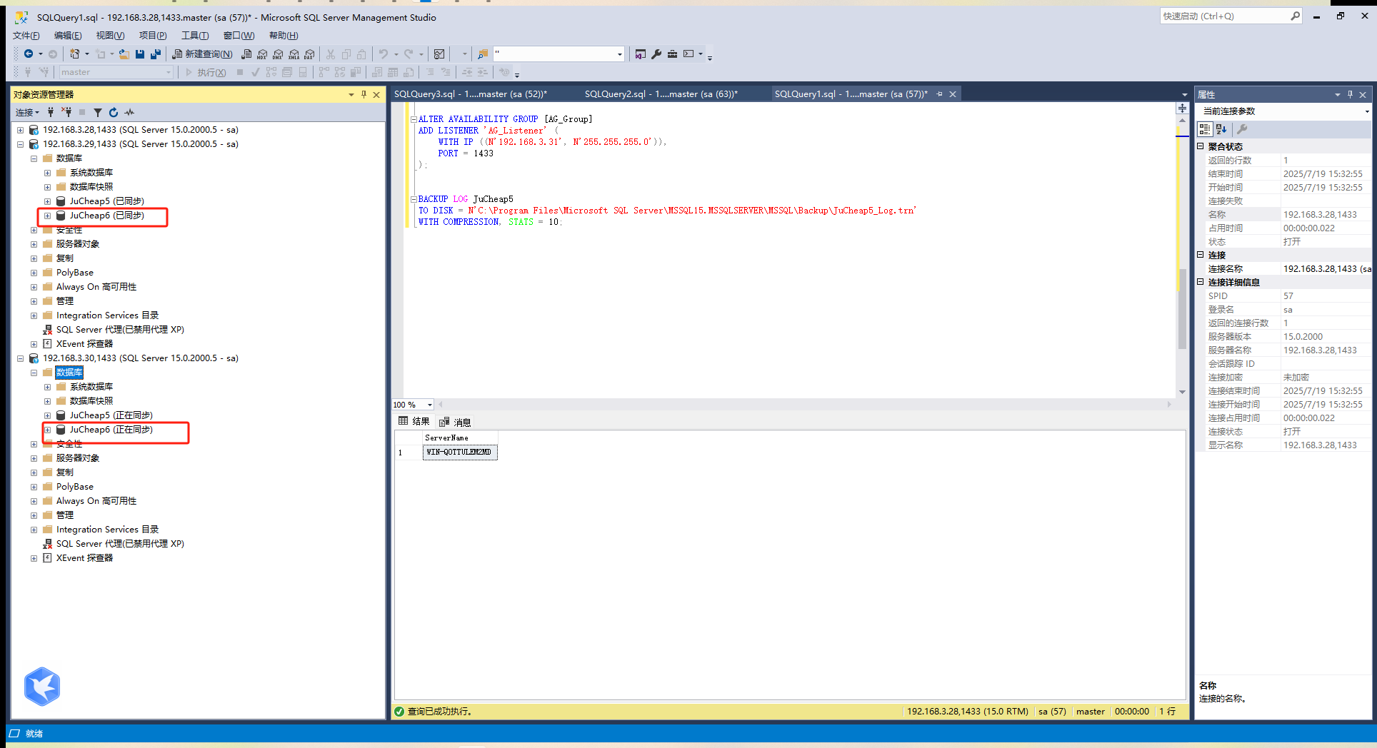Click the toolbar find combo box
The image size is (1377, 748).
tap(559, 54)
